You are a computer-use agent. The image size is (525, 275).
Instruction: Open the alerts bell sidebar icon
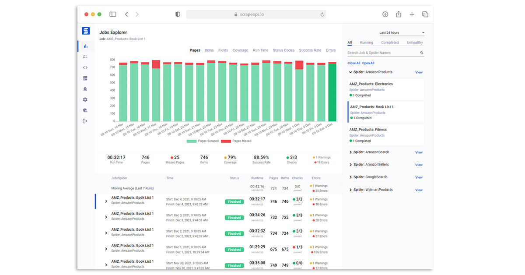click(85, 89)
